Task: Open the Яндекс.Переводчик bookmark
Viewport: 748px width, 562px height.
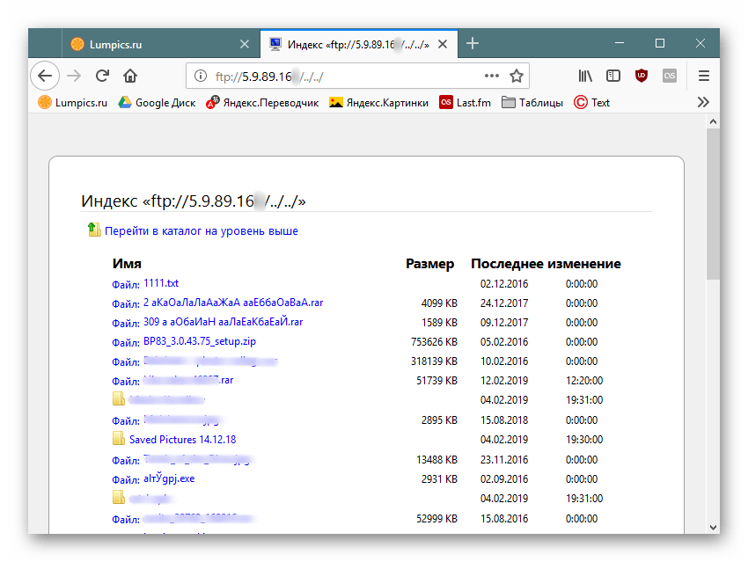Action: [262, 102]
